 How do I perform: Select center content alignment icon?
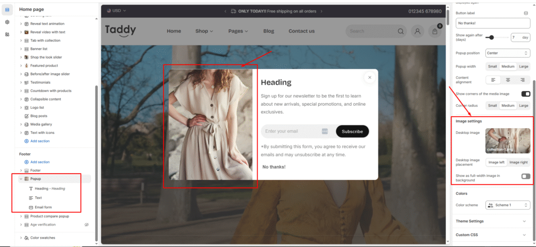[x=508, y=80]
